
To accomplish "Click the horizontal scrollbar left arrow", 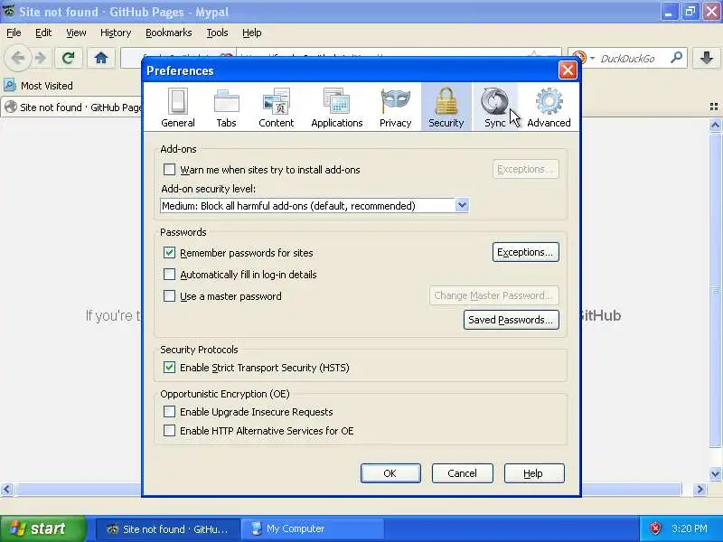I will click(6, 489).
